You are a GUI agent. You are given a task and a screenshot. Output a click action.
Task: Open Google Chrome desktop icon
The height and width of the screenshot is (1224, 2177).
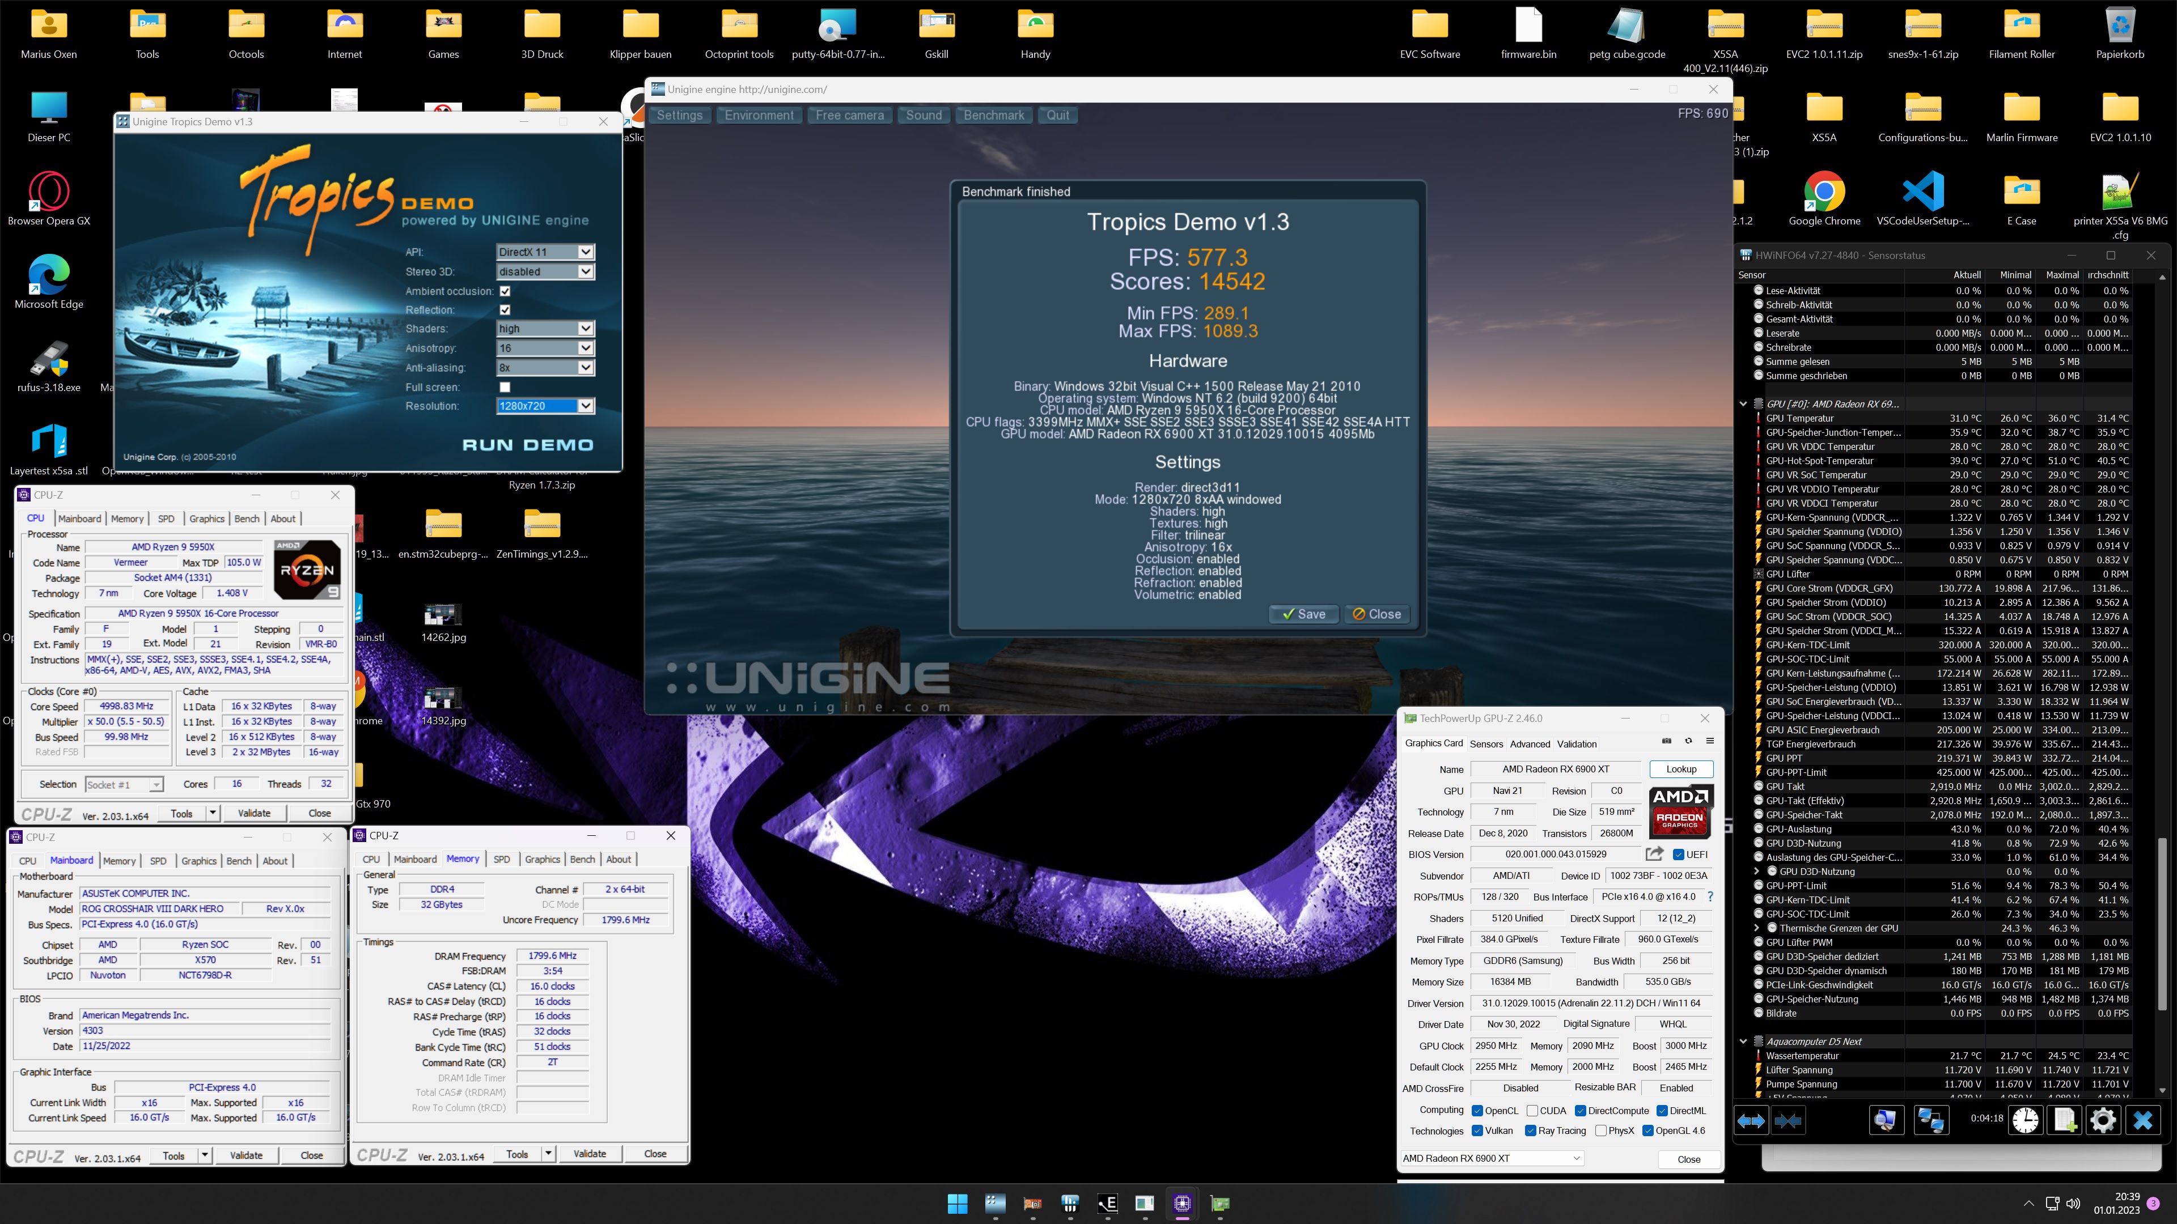(1824, 199)
